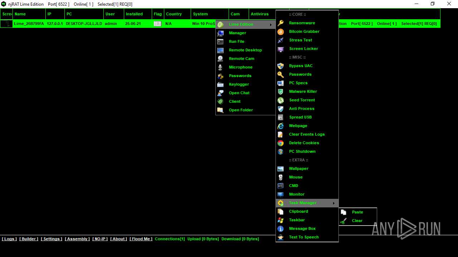Click the Manager icon in the context menu
The image size is (458, 257).
point(220,33)
